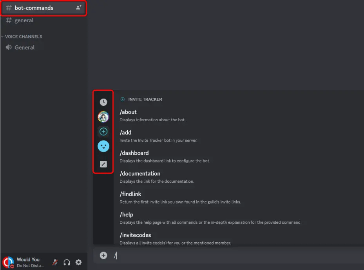Open User Settings with the gear icon

pyautogui.click(x=78, y=262)
